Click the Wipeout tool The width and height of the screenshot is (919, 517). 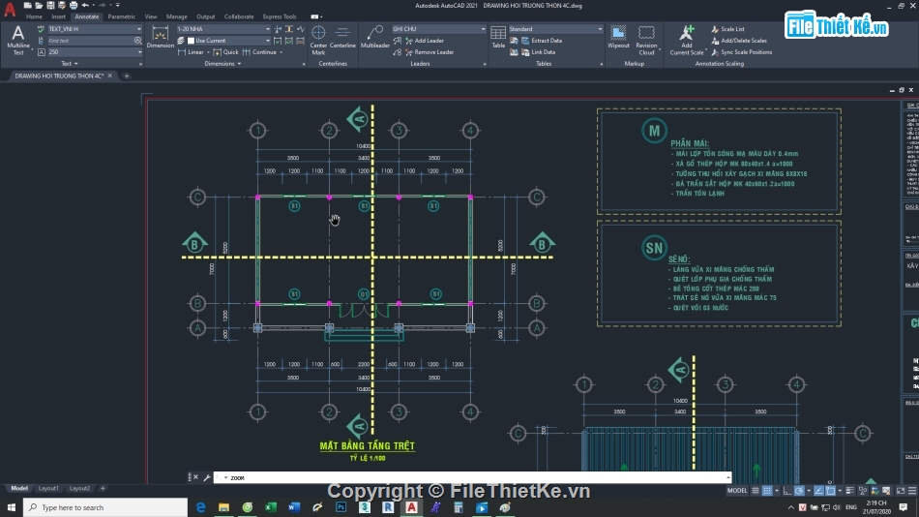click(618, 37)
